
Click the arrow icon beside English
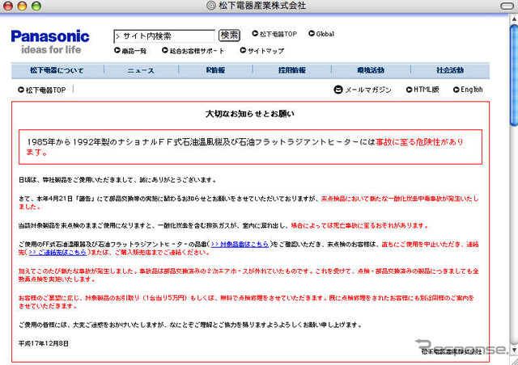pyautogui.click(x=456, y=90)
